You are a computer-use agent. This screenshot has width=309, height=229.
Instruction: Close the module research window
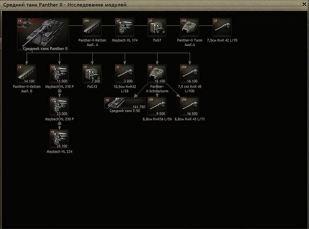tap(304, 4)
